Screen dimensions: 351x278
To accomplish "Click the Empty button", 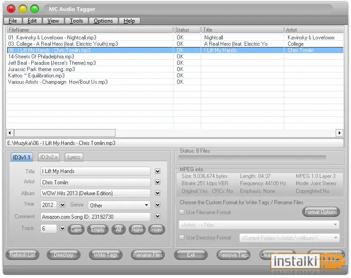I will (x=97, y=230).
